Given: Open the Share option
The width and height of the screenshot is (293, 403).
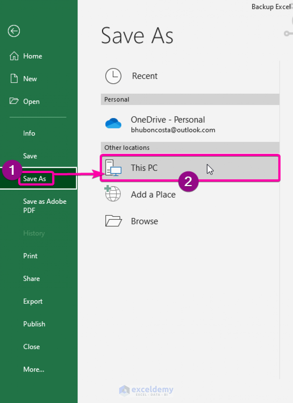Looking at the screenshot, I should point(31,278).
